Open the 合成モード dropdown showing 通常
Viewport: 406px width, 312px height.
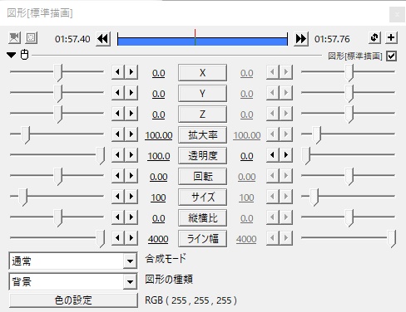(73, 261)
